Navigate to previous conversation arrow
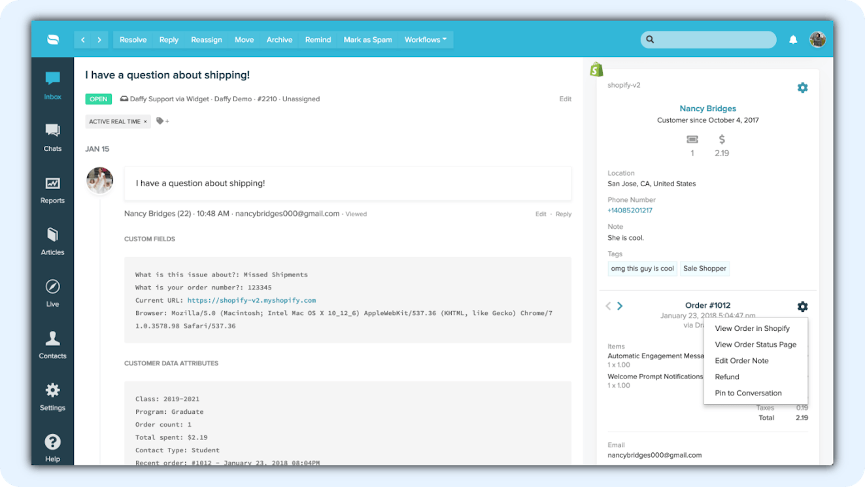The height and width of the screenshot is (487, 865). pos(83,40)
